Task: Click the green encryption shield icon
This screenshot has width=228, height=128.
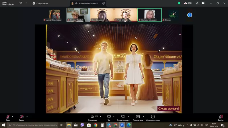Action: (x=179, y=3)
